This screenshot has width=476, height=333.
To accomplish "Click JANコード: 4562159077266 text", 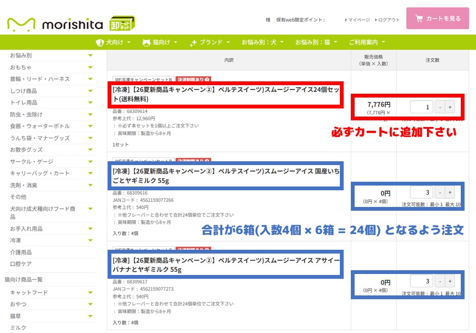I will (x=143, y=200).
